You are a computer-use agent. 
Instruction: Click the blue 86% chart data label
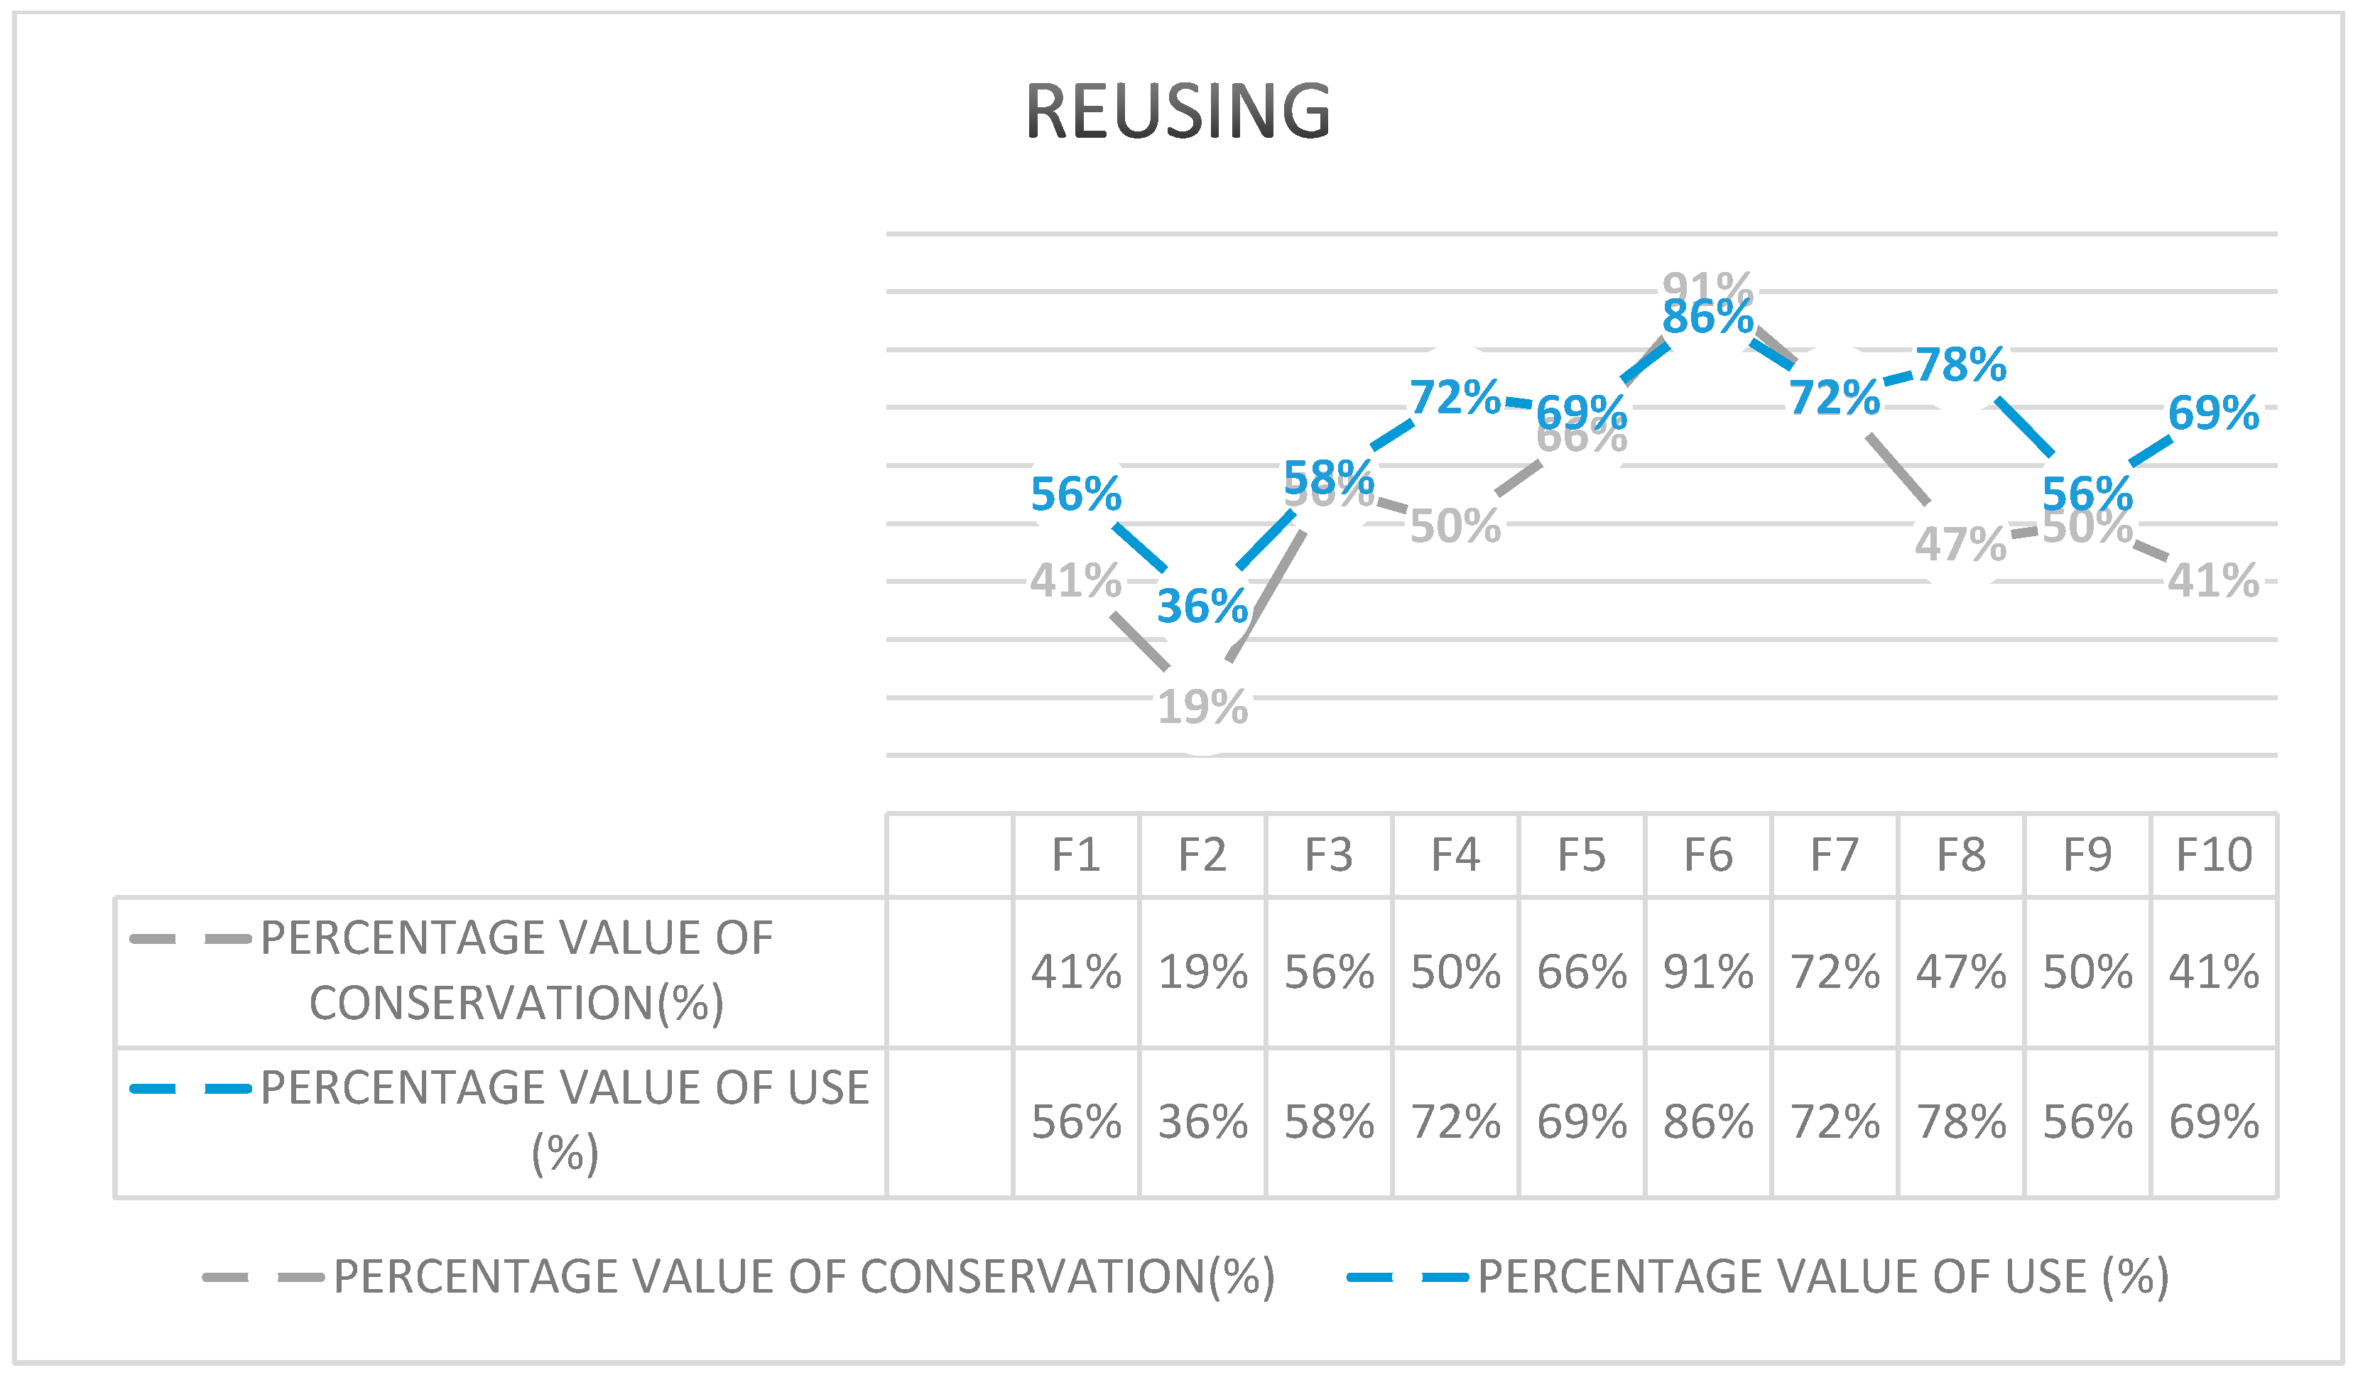pos(1707,317)
